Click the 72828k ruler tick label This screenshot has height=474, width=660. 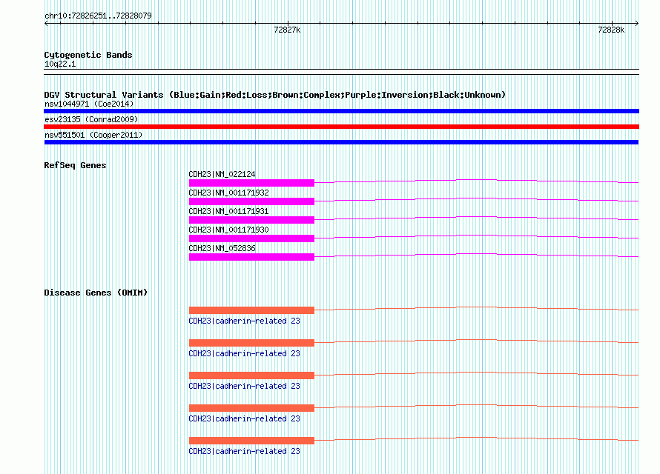pos(611,30)
